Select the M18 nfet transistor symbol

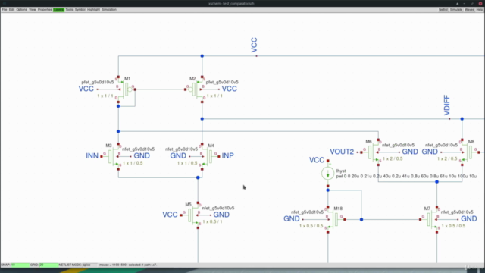(335, 219)
